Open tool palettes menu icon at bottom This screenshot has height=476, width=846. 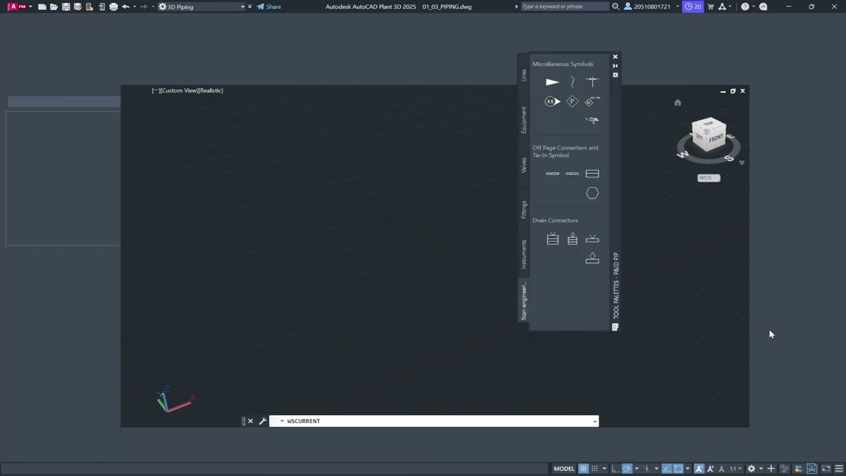tap(615, 327)
